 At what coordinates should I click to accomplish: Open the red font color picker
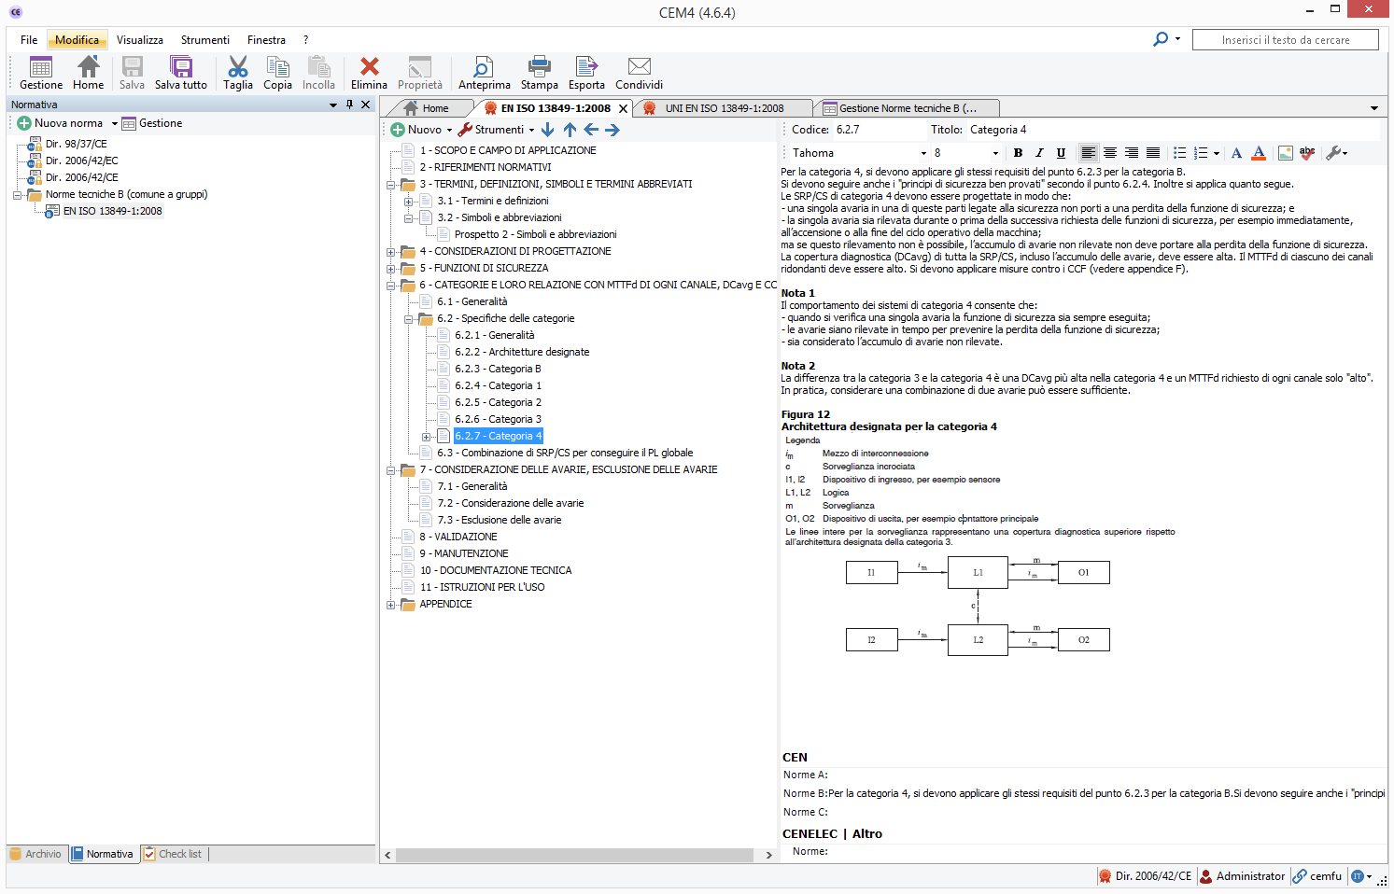(x=1259, y=153)
